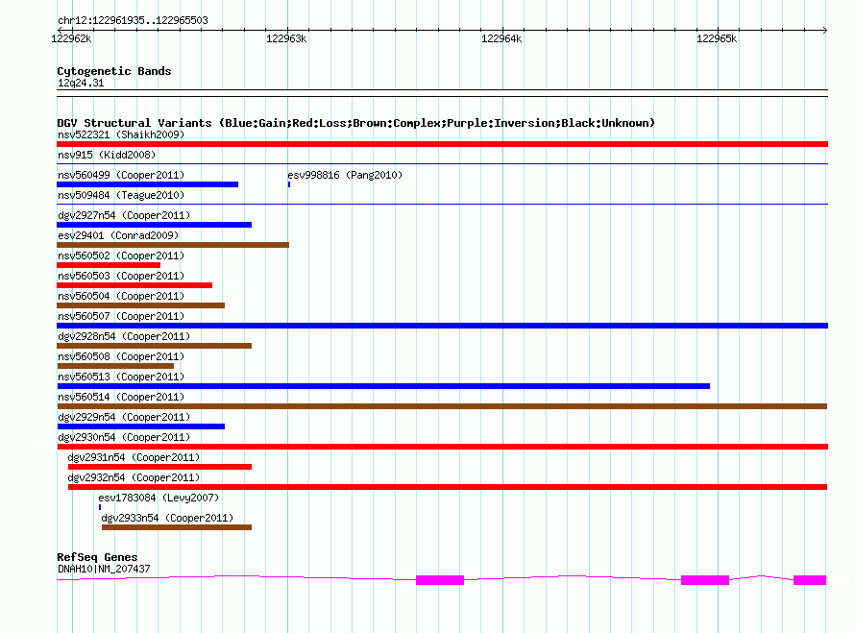855x633 pixels.
Task: Click the Cytogenetic Bands track title
Action: [x=114, y=71]
